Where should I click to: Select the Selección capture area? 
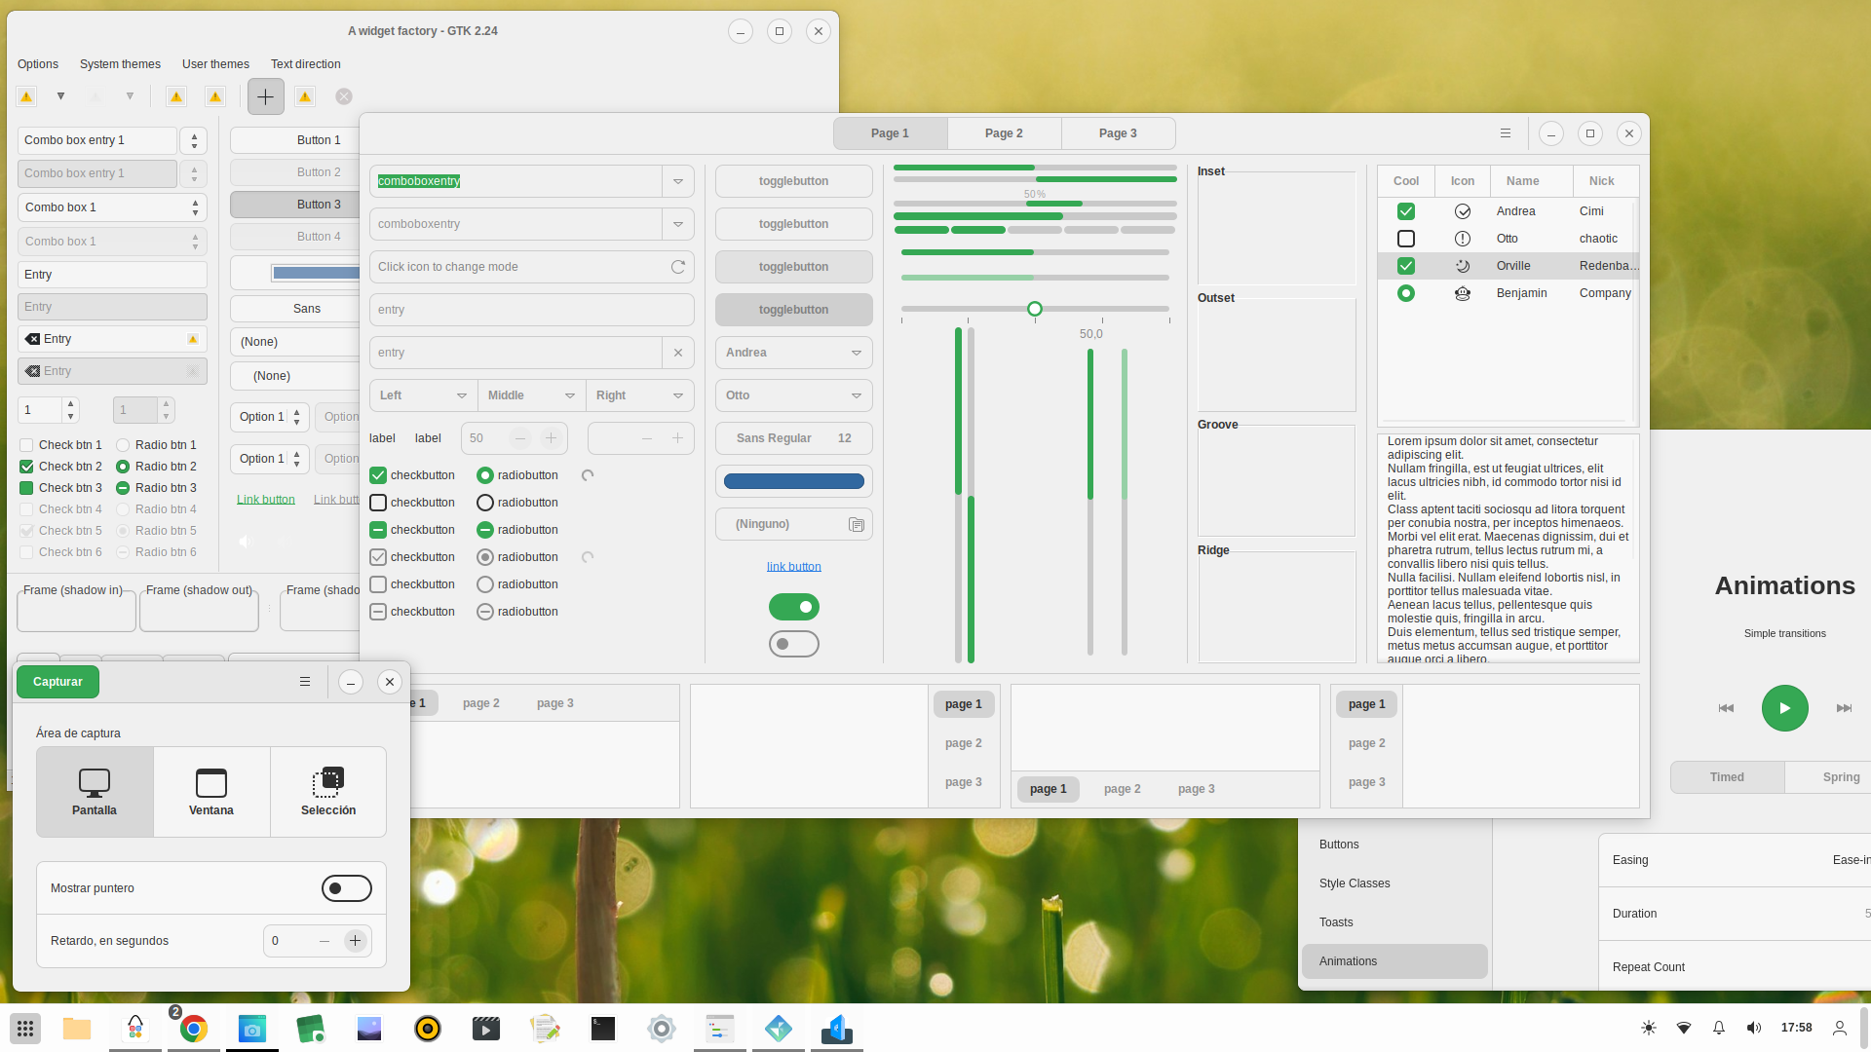(x=328, y=792)
